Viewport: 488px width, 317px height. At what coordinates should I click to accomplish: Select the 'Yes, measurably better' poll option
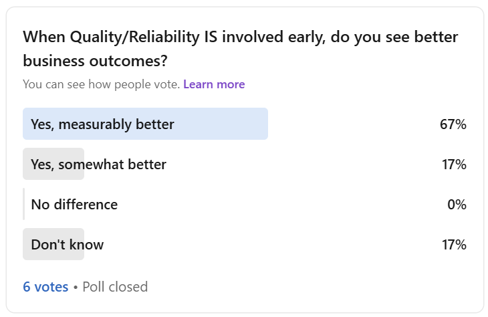[102, 124]
